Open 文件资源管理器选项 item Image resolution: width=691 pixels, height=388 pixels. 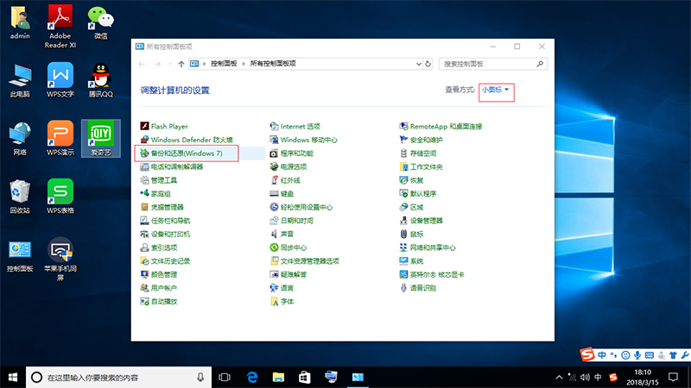tap(305, 261)
